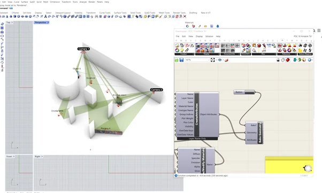Switch to the Curve Tools toolbar tab
Image resolution: width=322 pixels, height=193 pixels.
point(105,13)
